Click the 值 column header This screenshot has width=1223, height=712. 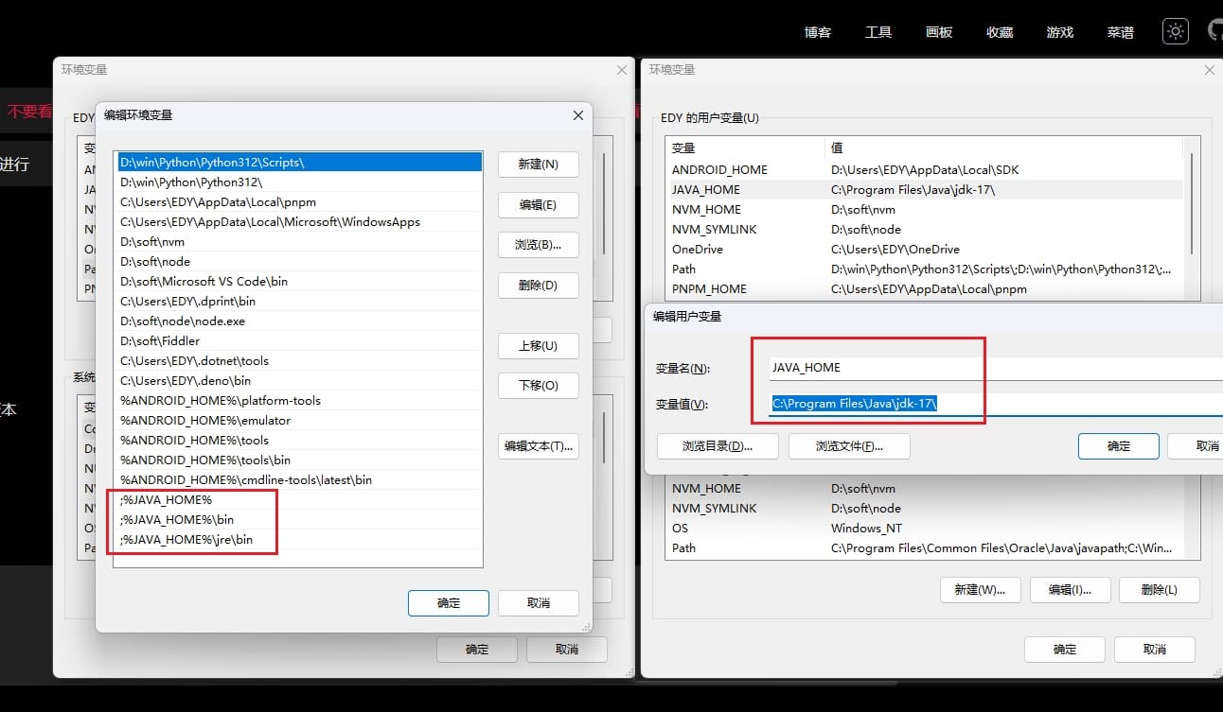1003,148
